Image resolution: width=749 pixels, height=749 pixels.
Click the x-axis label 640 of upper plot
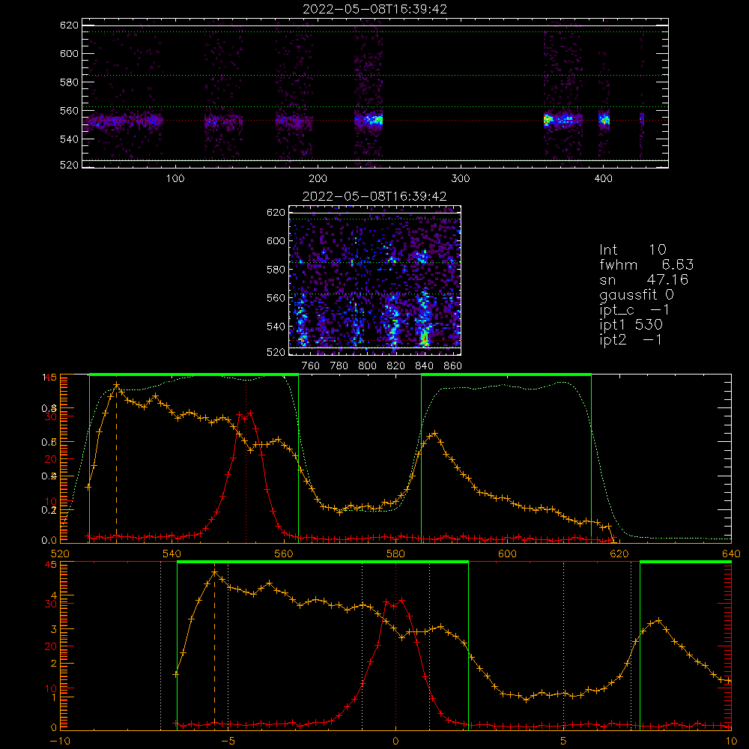coord(731,554)
